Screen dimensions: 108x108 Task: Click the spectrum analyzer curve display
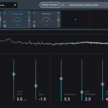(x=54, y=44)
